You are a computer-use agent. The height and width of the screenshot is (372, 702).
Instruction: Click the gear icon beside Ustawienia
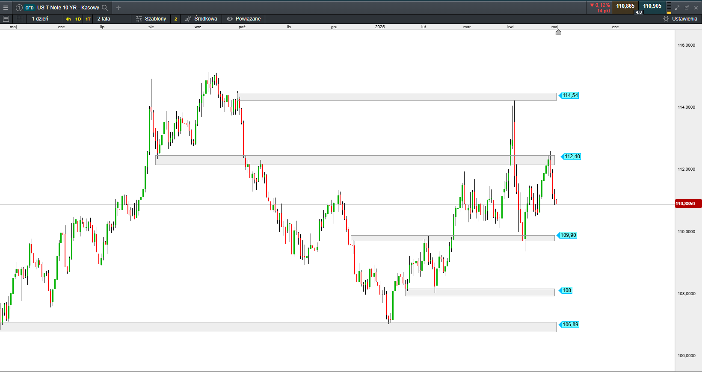[x=666, y=19]
